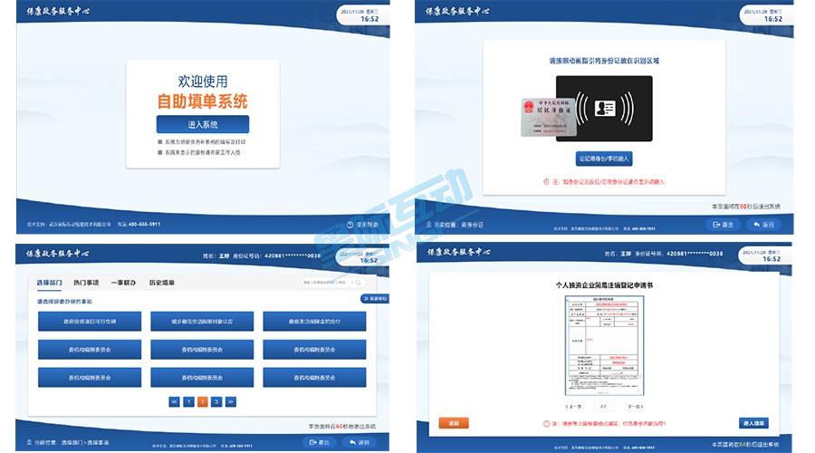Click 欢迎使用 heading on welcome screen
Image resolution: width=815 pixels, height=453 pixels.
203,82
